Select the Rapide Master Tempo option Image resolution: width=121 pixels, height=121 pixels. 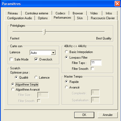pos(67,82)
